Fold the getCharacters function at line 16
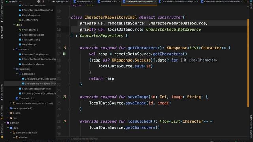Screen dimensions: 253x142 tap(70, 48)
